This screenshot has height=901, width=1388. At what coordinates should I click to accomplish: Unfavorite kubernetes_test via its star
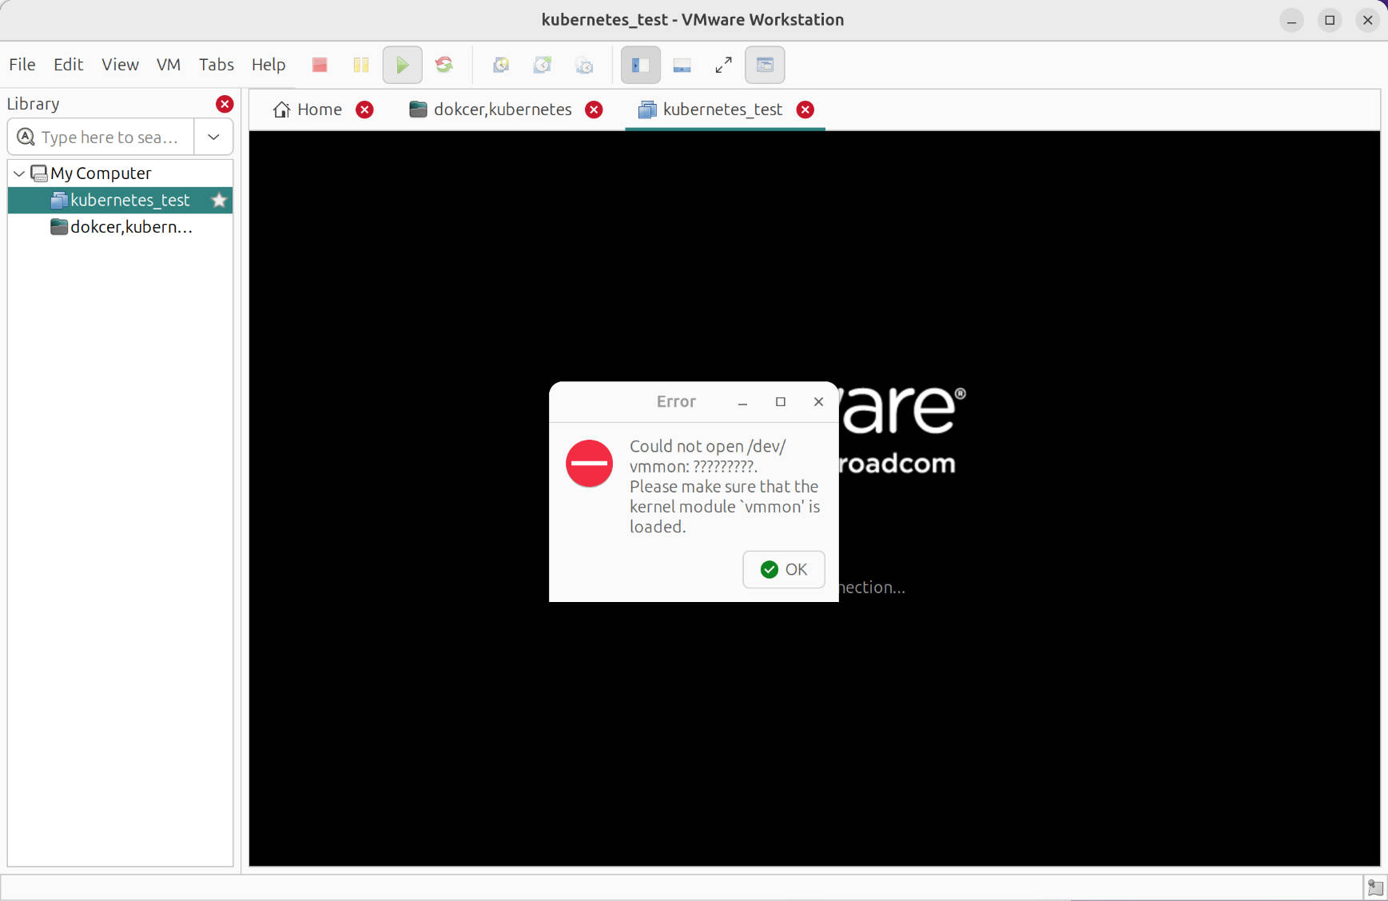pos(219,200)
